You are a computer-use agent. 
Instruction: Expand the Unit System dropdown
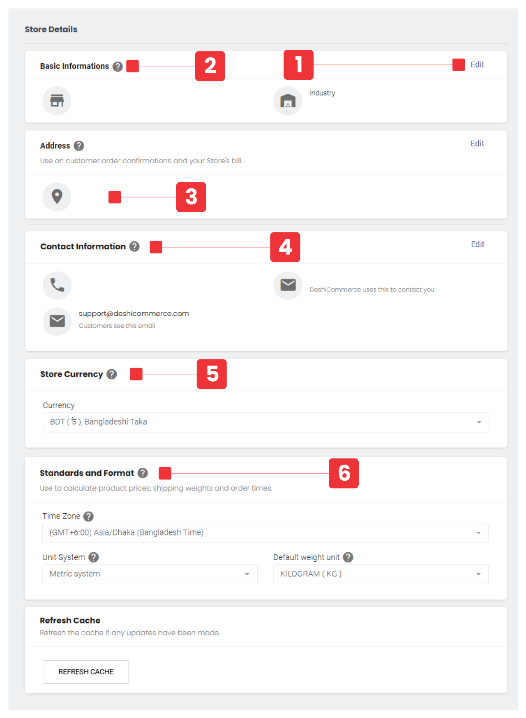pyautogui.click(x=150, y=574)
